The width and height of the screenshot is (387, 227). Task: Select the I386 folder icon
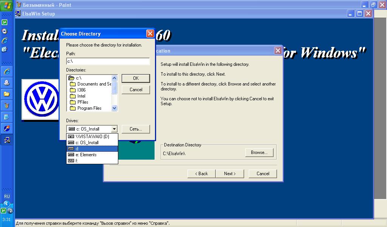[73, 90]
